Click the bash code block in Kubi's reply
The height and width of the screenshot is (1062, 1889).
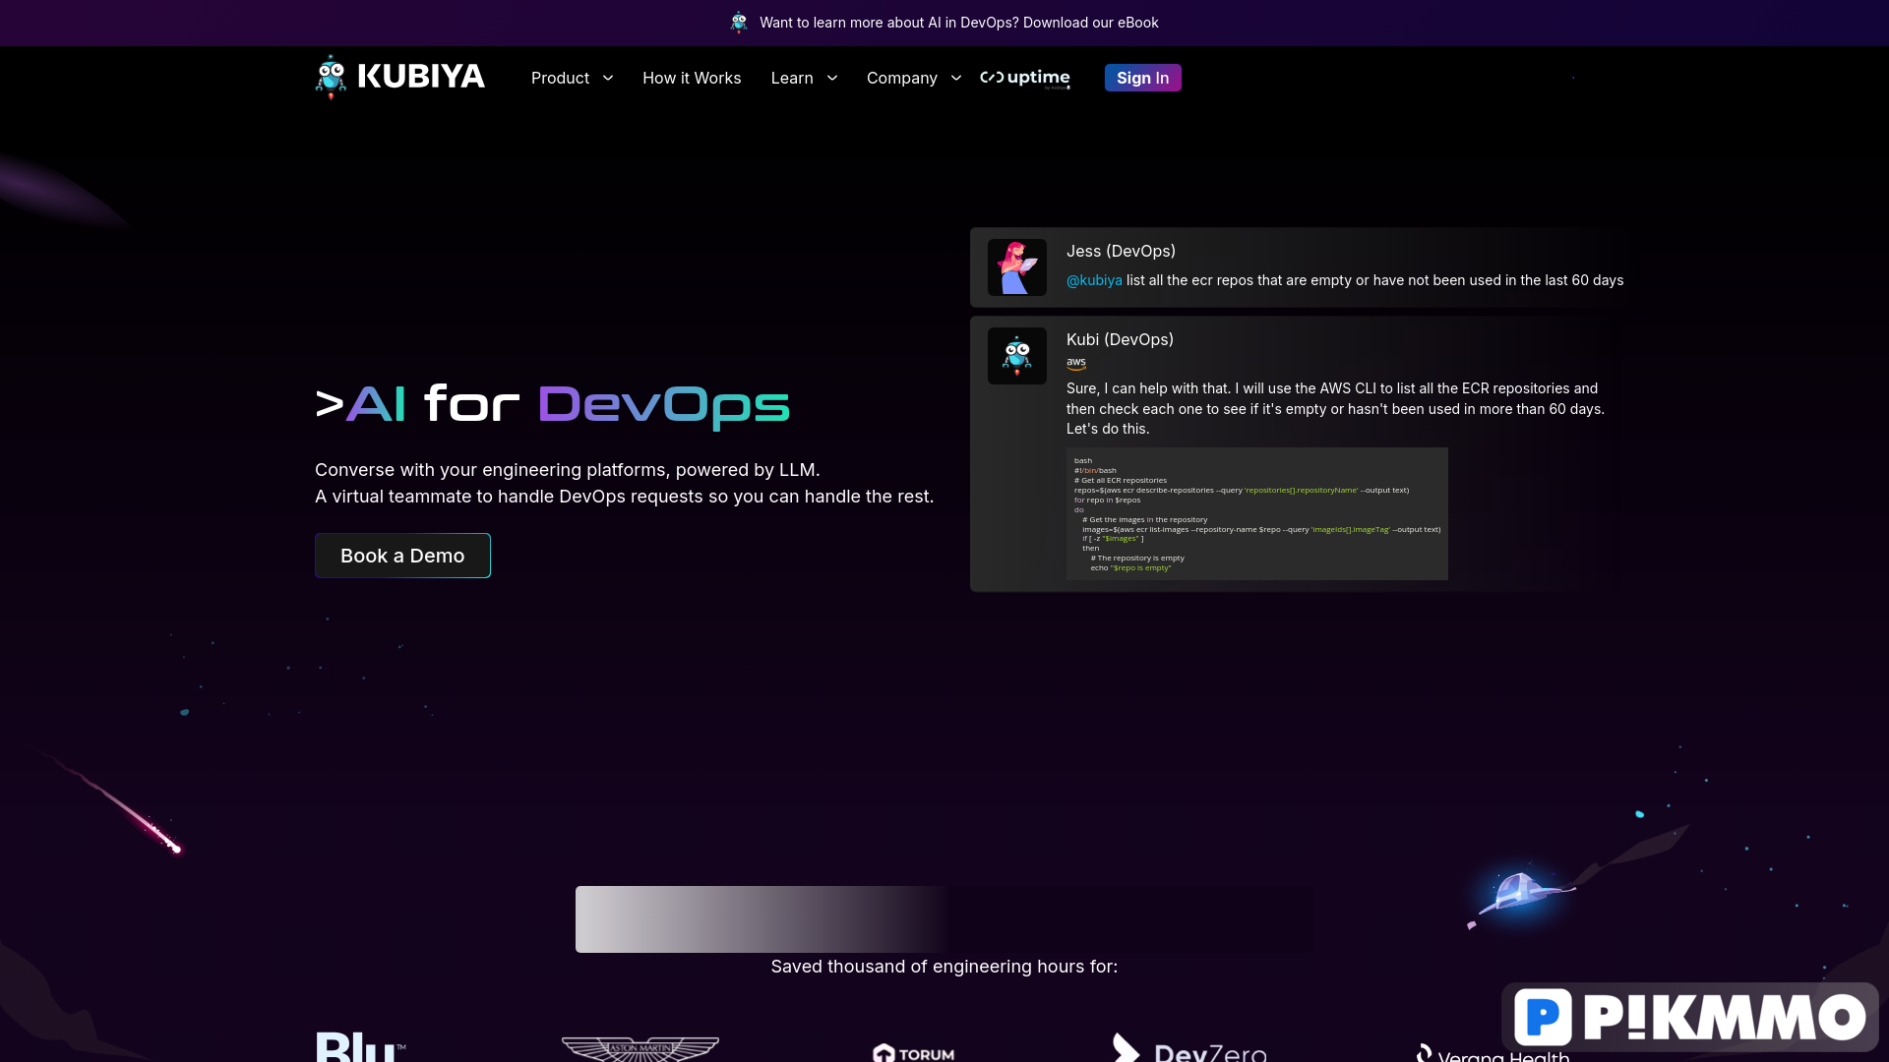[x=1257, y=513]
